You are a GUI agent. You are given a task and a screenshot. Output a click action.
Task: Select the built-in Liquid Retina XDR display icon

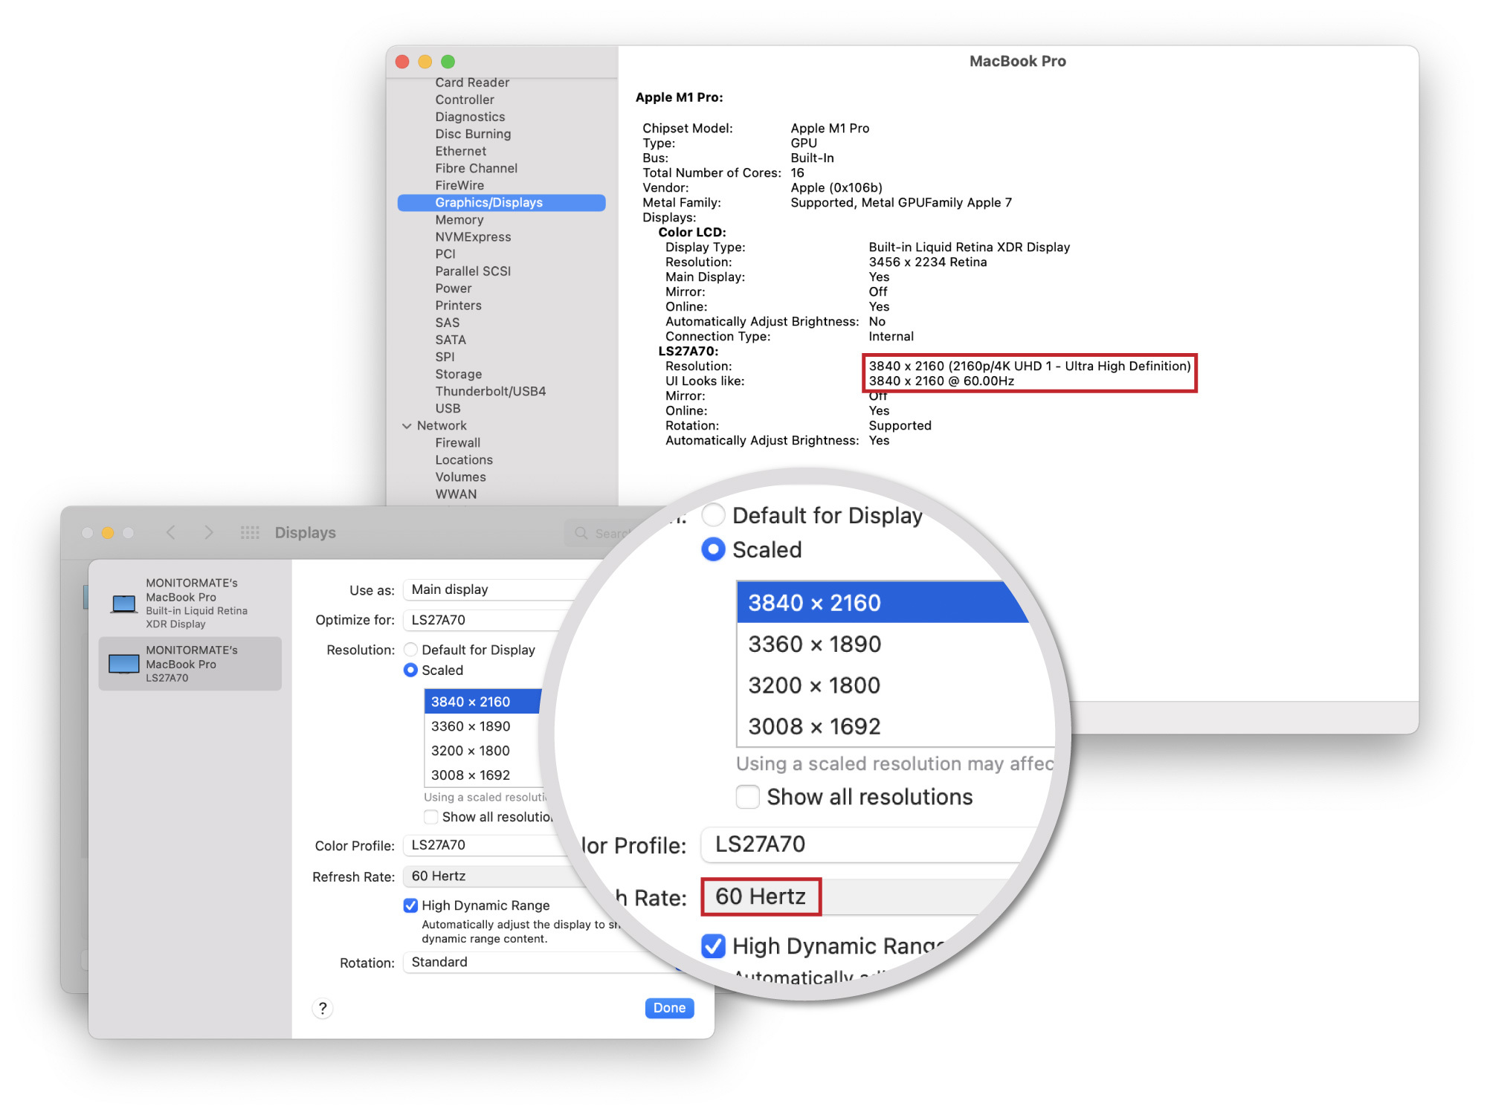[x=123, y=603]
